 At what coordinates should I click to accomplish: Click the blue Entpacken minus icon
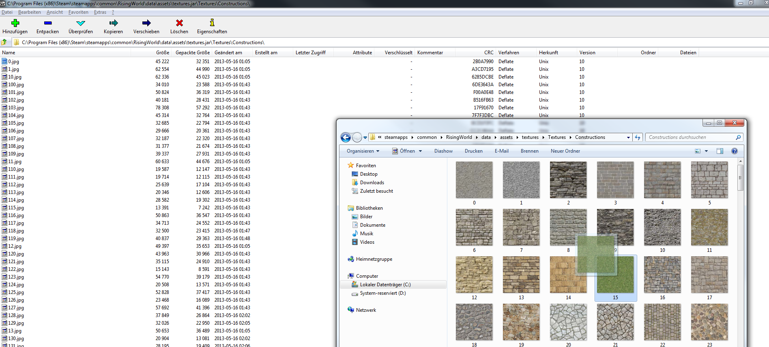click(47, 23)
